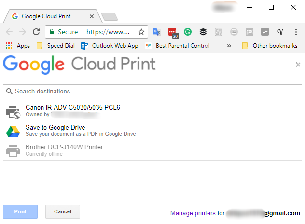Open the Other bookmarks folder

pos(269,46)
